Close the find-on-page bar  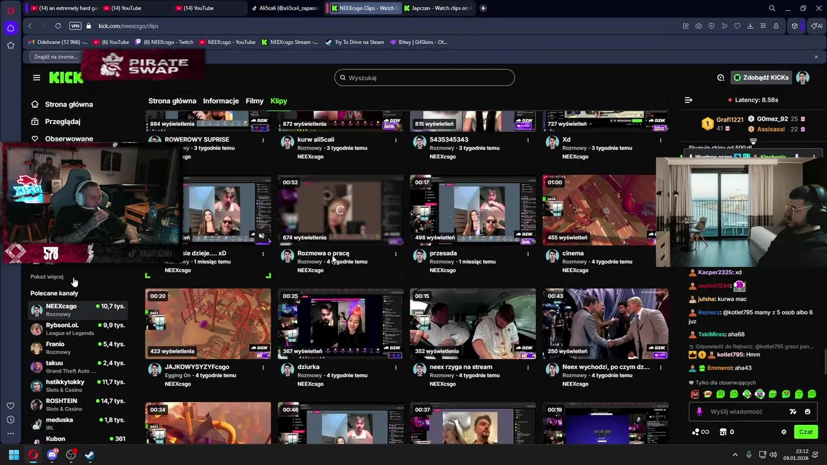click(816, 57)
